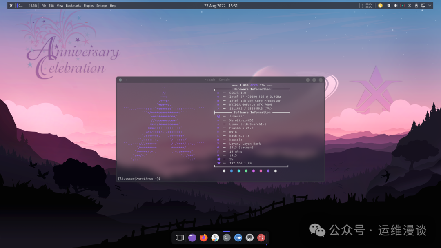The image size is (441, 248).
Task: Select the window overview icon in the dock
Action: click(x=180, y=238)
